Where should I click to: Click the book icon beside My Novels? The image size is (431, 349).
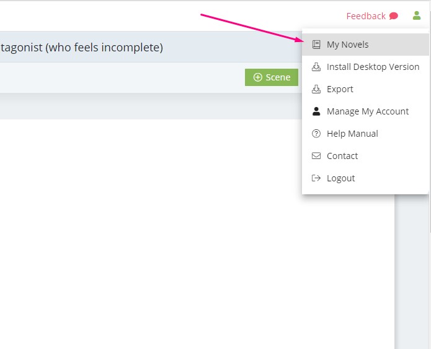316,45
